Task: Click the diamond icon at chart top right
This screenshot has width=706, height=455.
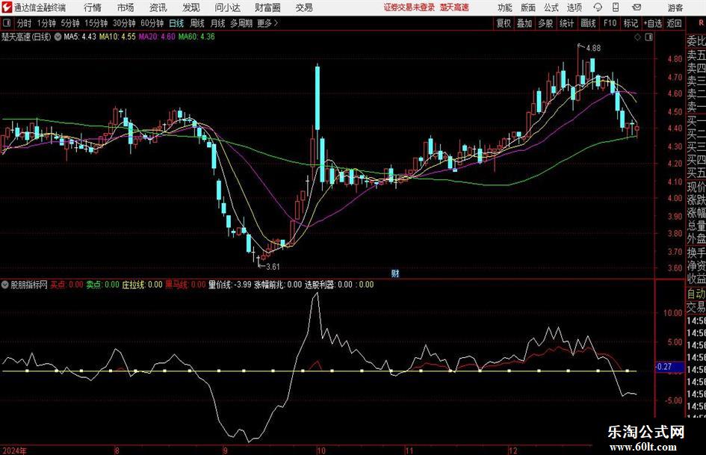Action: 637,37
